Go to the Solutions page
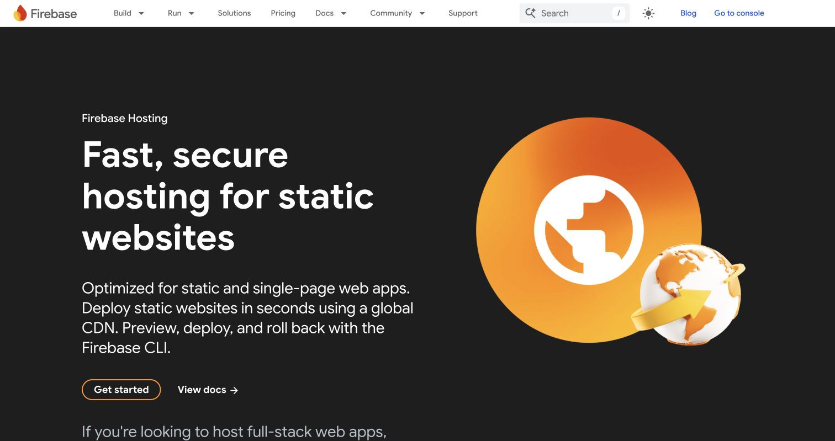The image size is (835, 441). (x=234, y=13)
